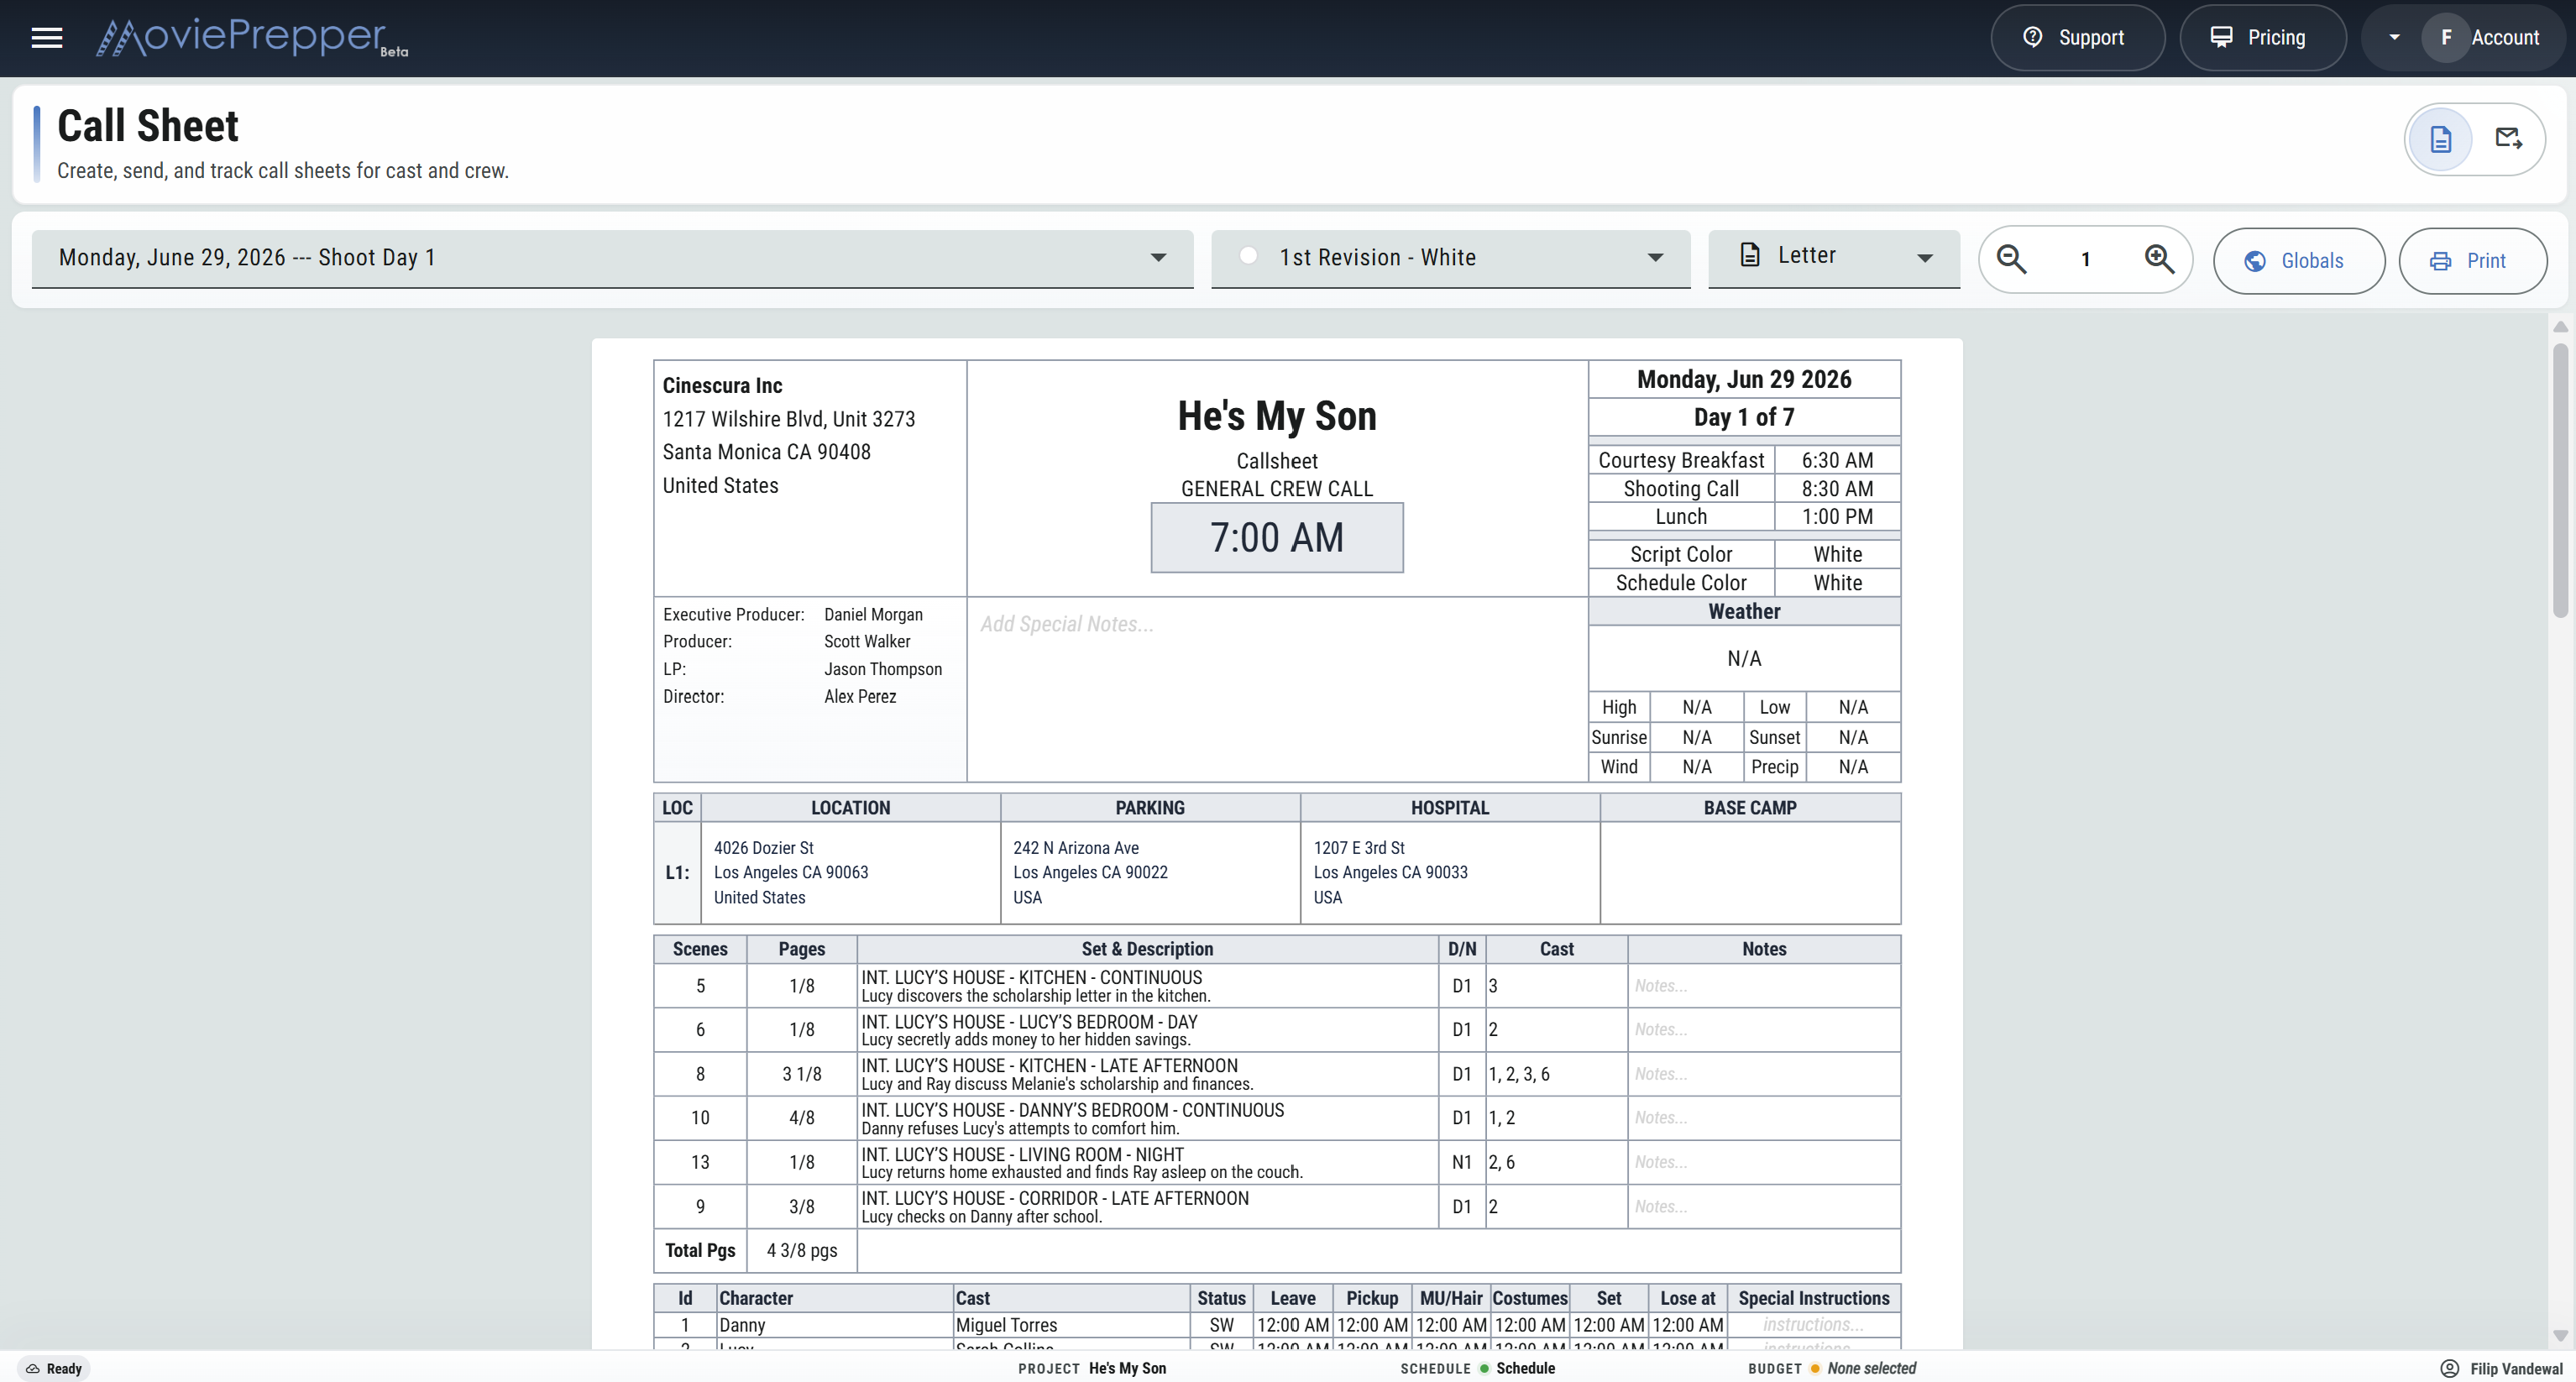The width and height of the screenshot is (2576, 1382).
Task: Click the scrollbar up arrow
Action: pos(2560,327)
